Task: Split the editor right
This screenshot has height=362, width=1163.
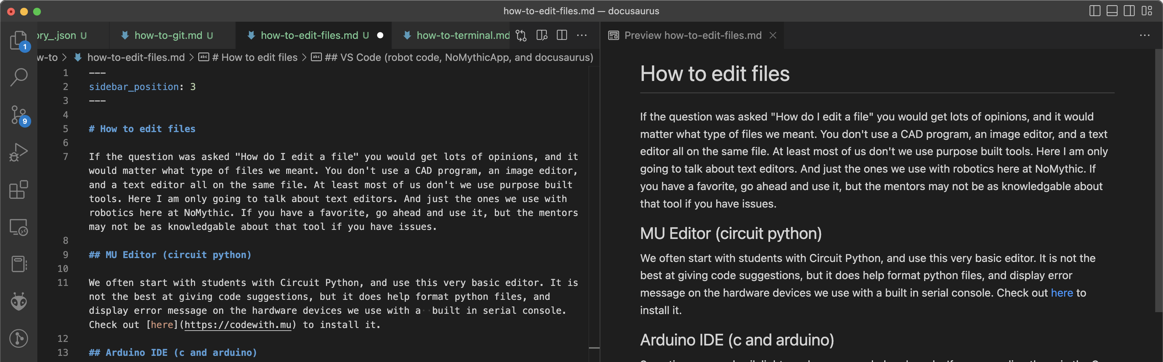Action: point(562,35)
